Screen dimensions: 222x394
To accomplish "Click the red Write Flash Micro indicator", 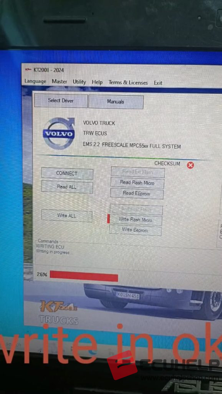I will tap(108, 219).
